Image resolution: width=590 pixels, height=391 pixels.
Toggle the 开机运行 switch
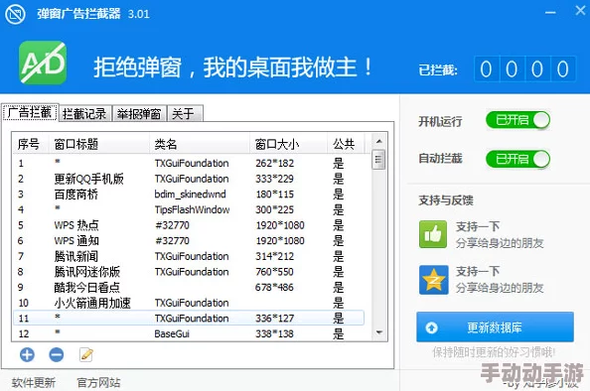tap(517, 120)
